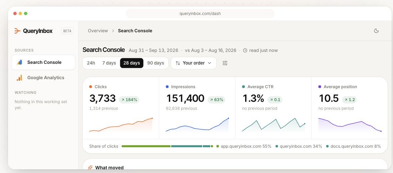Click the BETA badge

tap(67, 31)
